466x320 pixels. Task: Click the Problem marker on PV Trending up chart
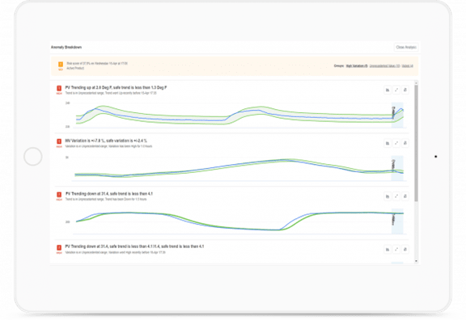coord(394,113)
